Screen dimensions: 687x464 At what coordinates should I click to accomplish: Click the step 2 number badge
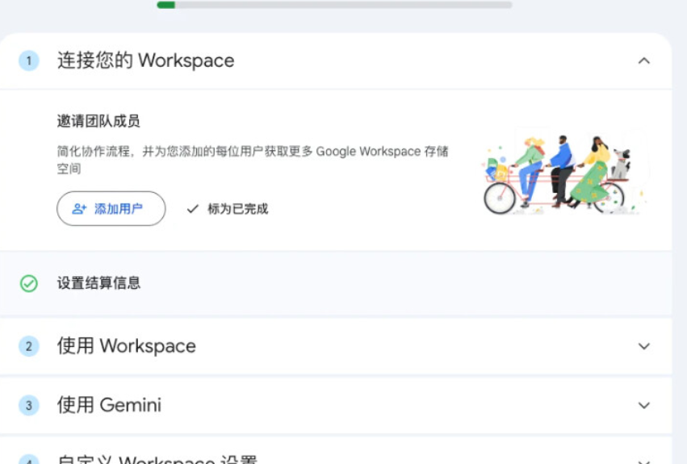[x=29, y=346]
